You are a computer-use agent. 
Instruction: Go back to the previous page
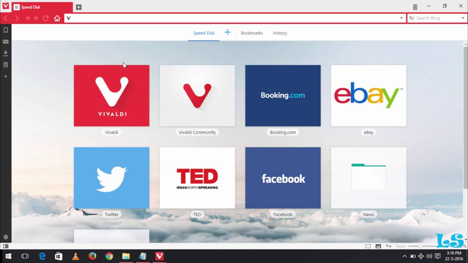coord(5,18)
